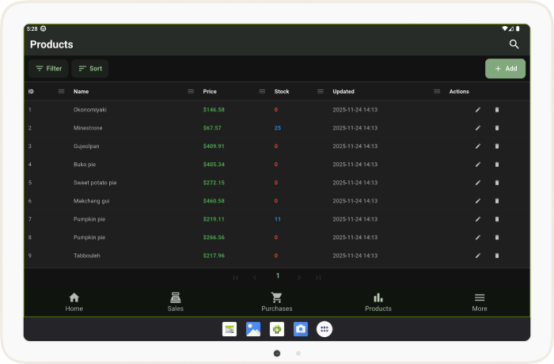
Task: Open the Purchases tab
Action: [x=277, y=302]
